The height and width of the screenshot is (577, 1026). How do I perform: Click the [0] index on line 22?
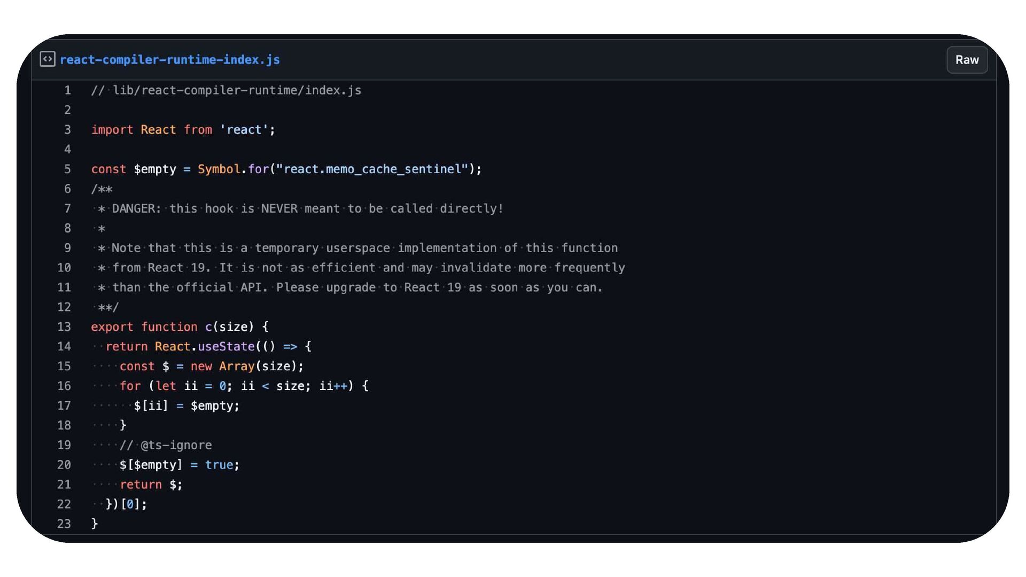pos(130,504)
